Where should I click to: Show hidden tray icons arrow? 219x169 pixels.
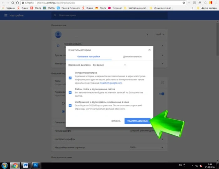pos(192,166)
